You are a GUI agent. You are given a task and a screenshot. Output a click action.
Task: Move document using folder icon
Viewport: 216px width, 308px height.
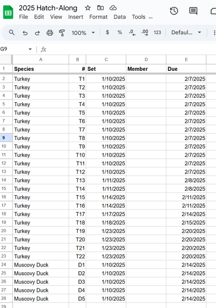100,8
